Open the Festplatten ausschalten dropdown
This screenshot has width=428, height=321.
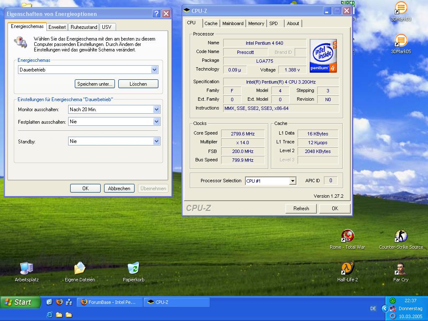(x=156, y=122)
